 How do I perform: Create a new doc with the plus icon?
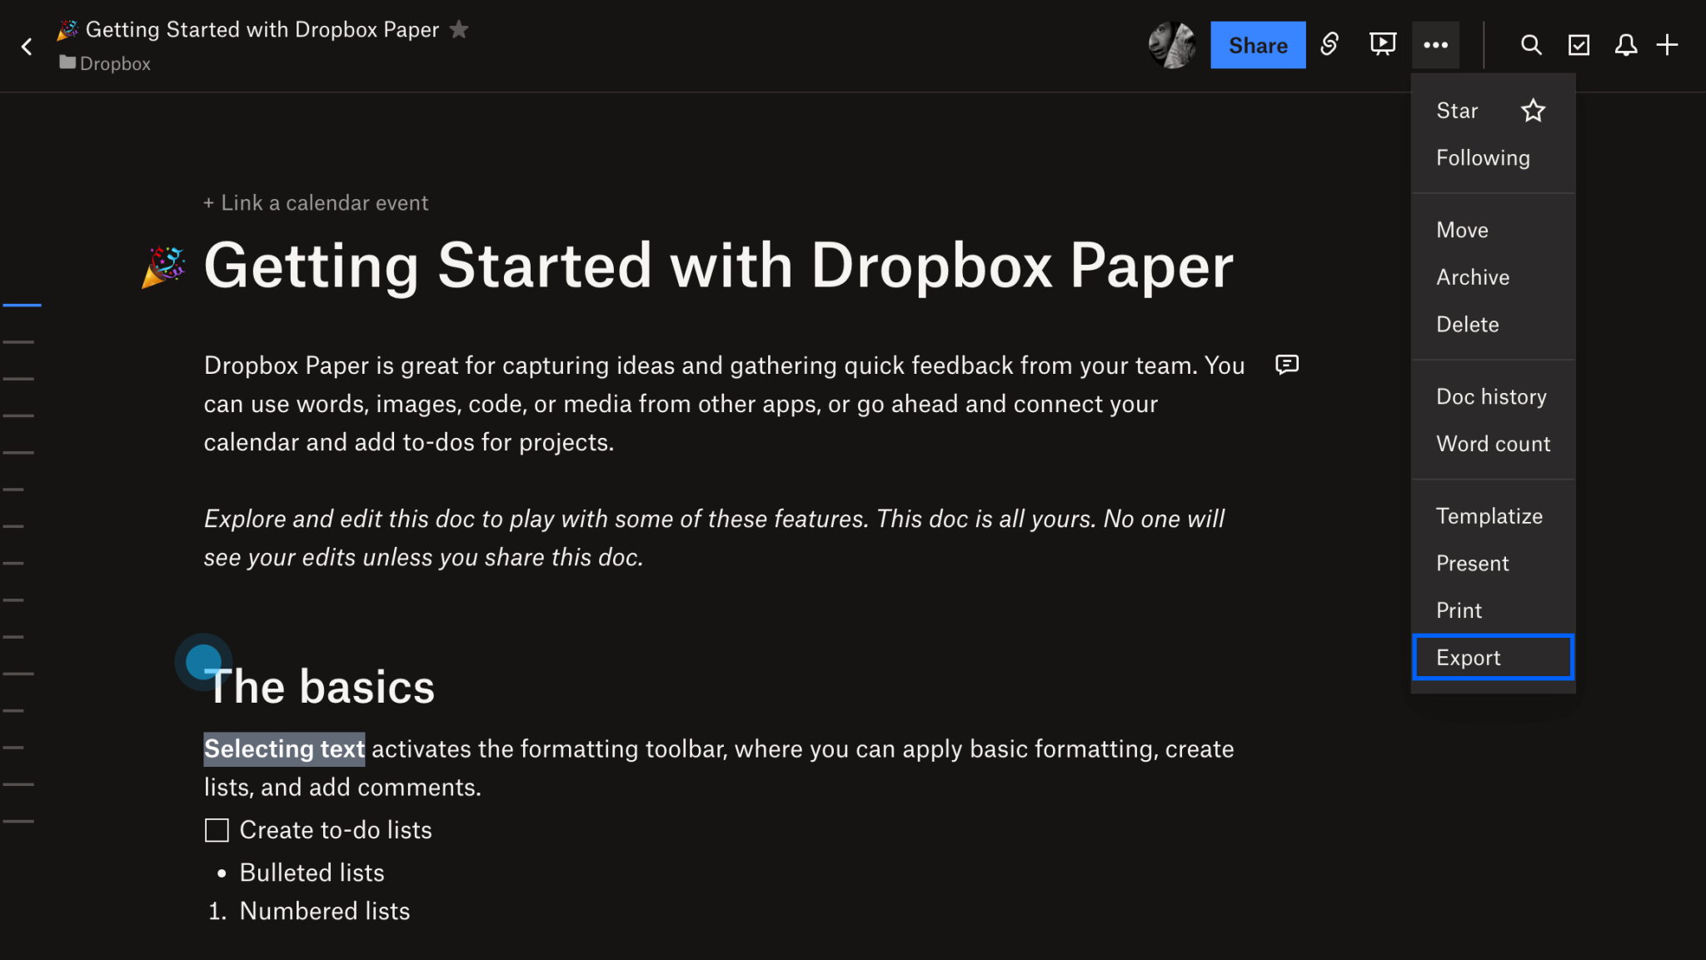[1669, 45]
